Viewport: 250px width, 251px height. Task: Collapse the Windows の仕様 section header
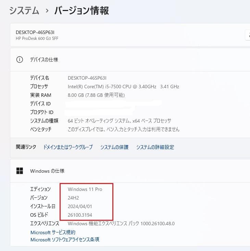(x=130, y=171)
